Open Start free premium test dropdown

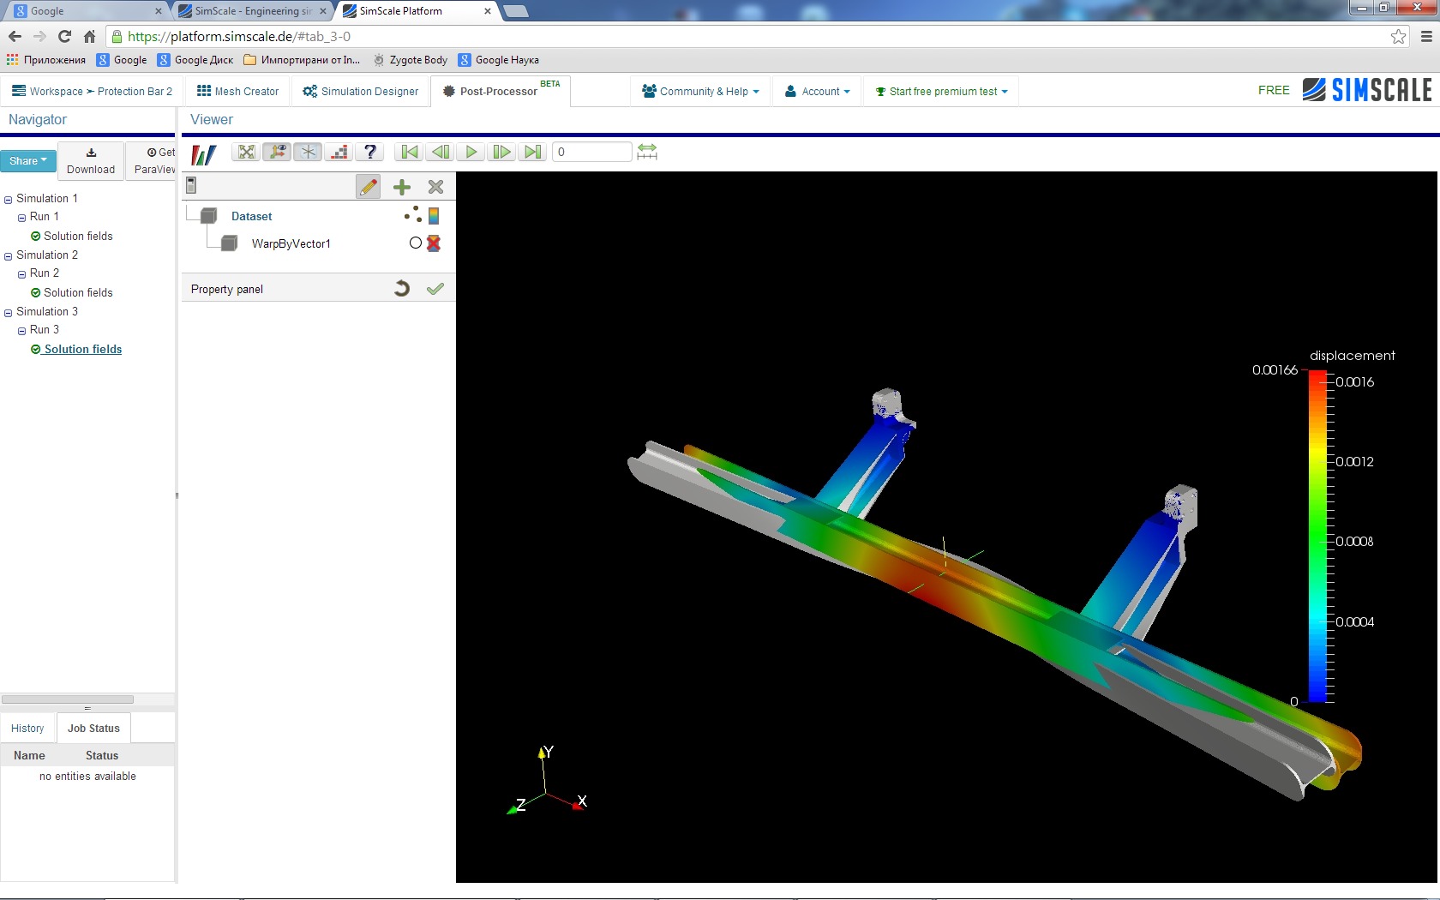(941, 92)
